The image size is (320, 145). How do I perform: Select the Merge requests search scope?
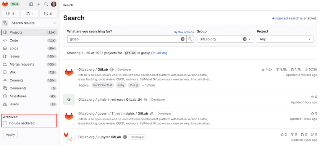point(30,64)
